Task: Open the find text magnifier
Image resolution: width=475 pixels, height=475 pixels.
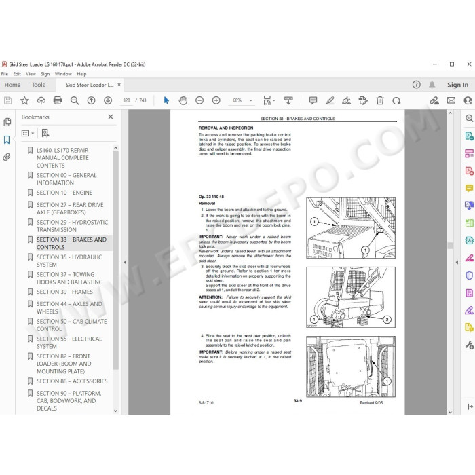Action: point(75,100)
